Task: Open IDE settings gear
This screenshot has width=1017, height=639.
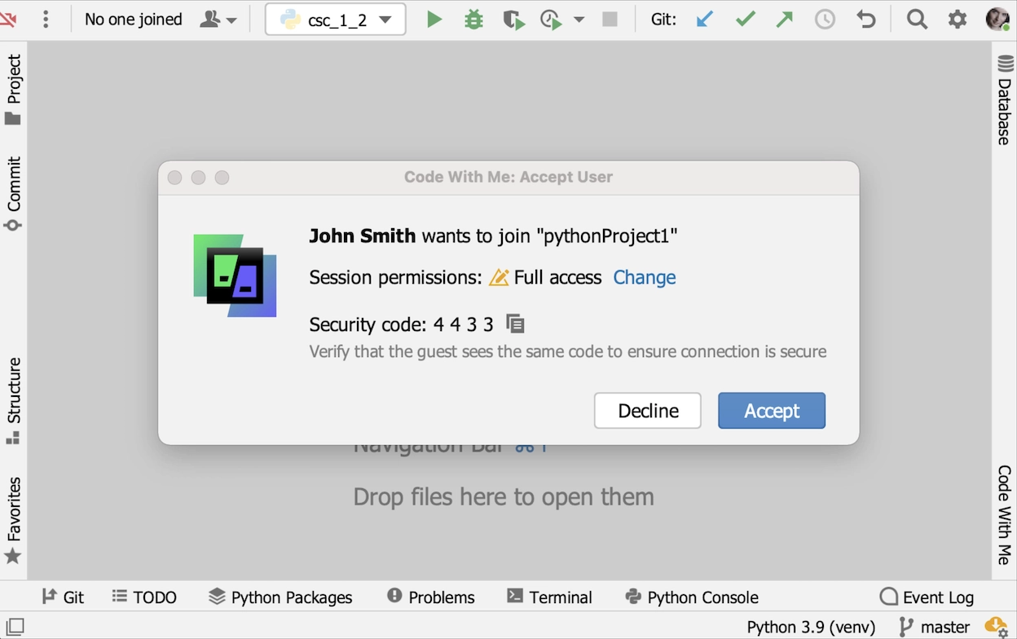Action: click(x=958, y=20)
